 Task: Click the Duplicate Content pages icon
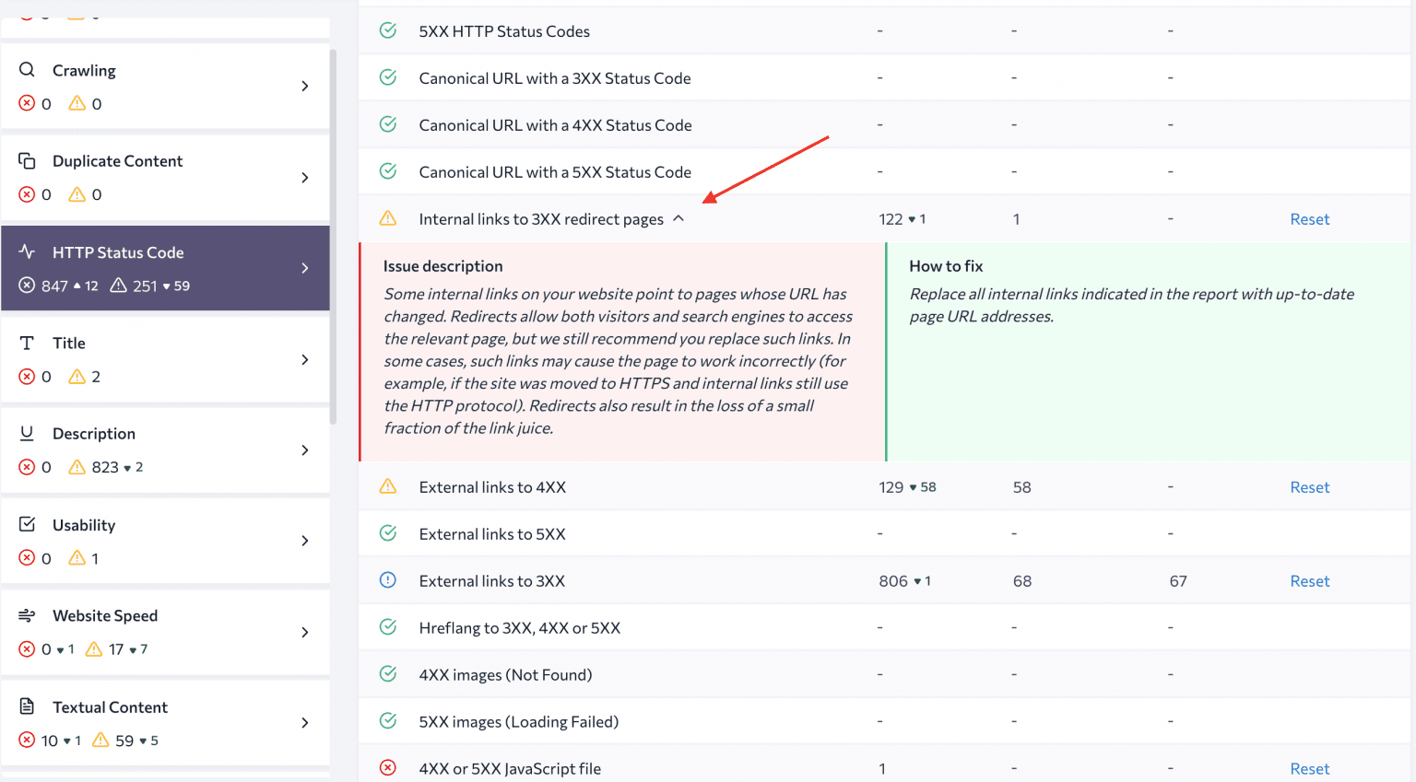point(25,160)
